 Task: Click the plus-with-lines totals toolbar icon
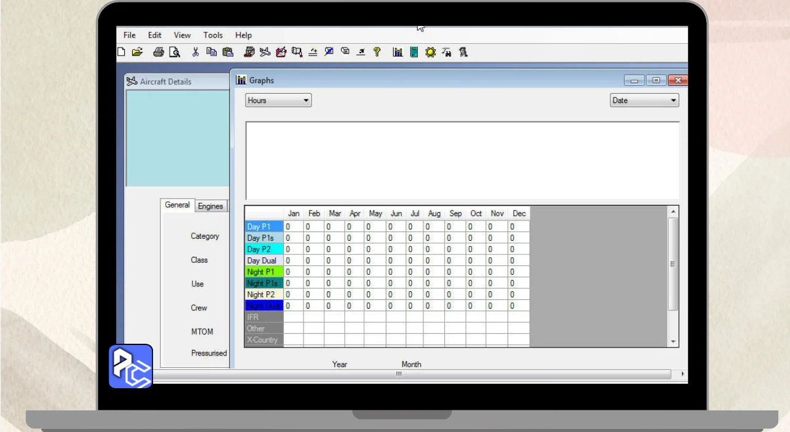click(x=313, y=52)
